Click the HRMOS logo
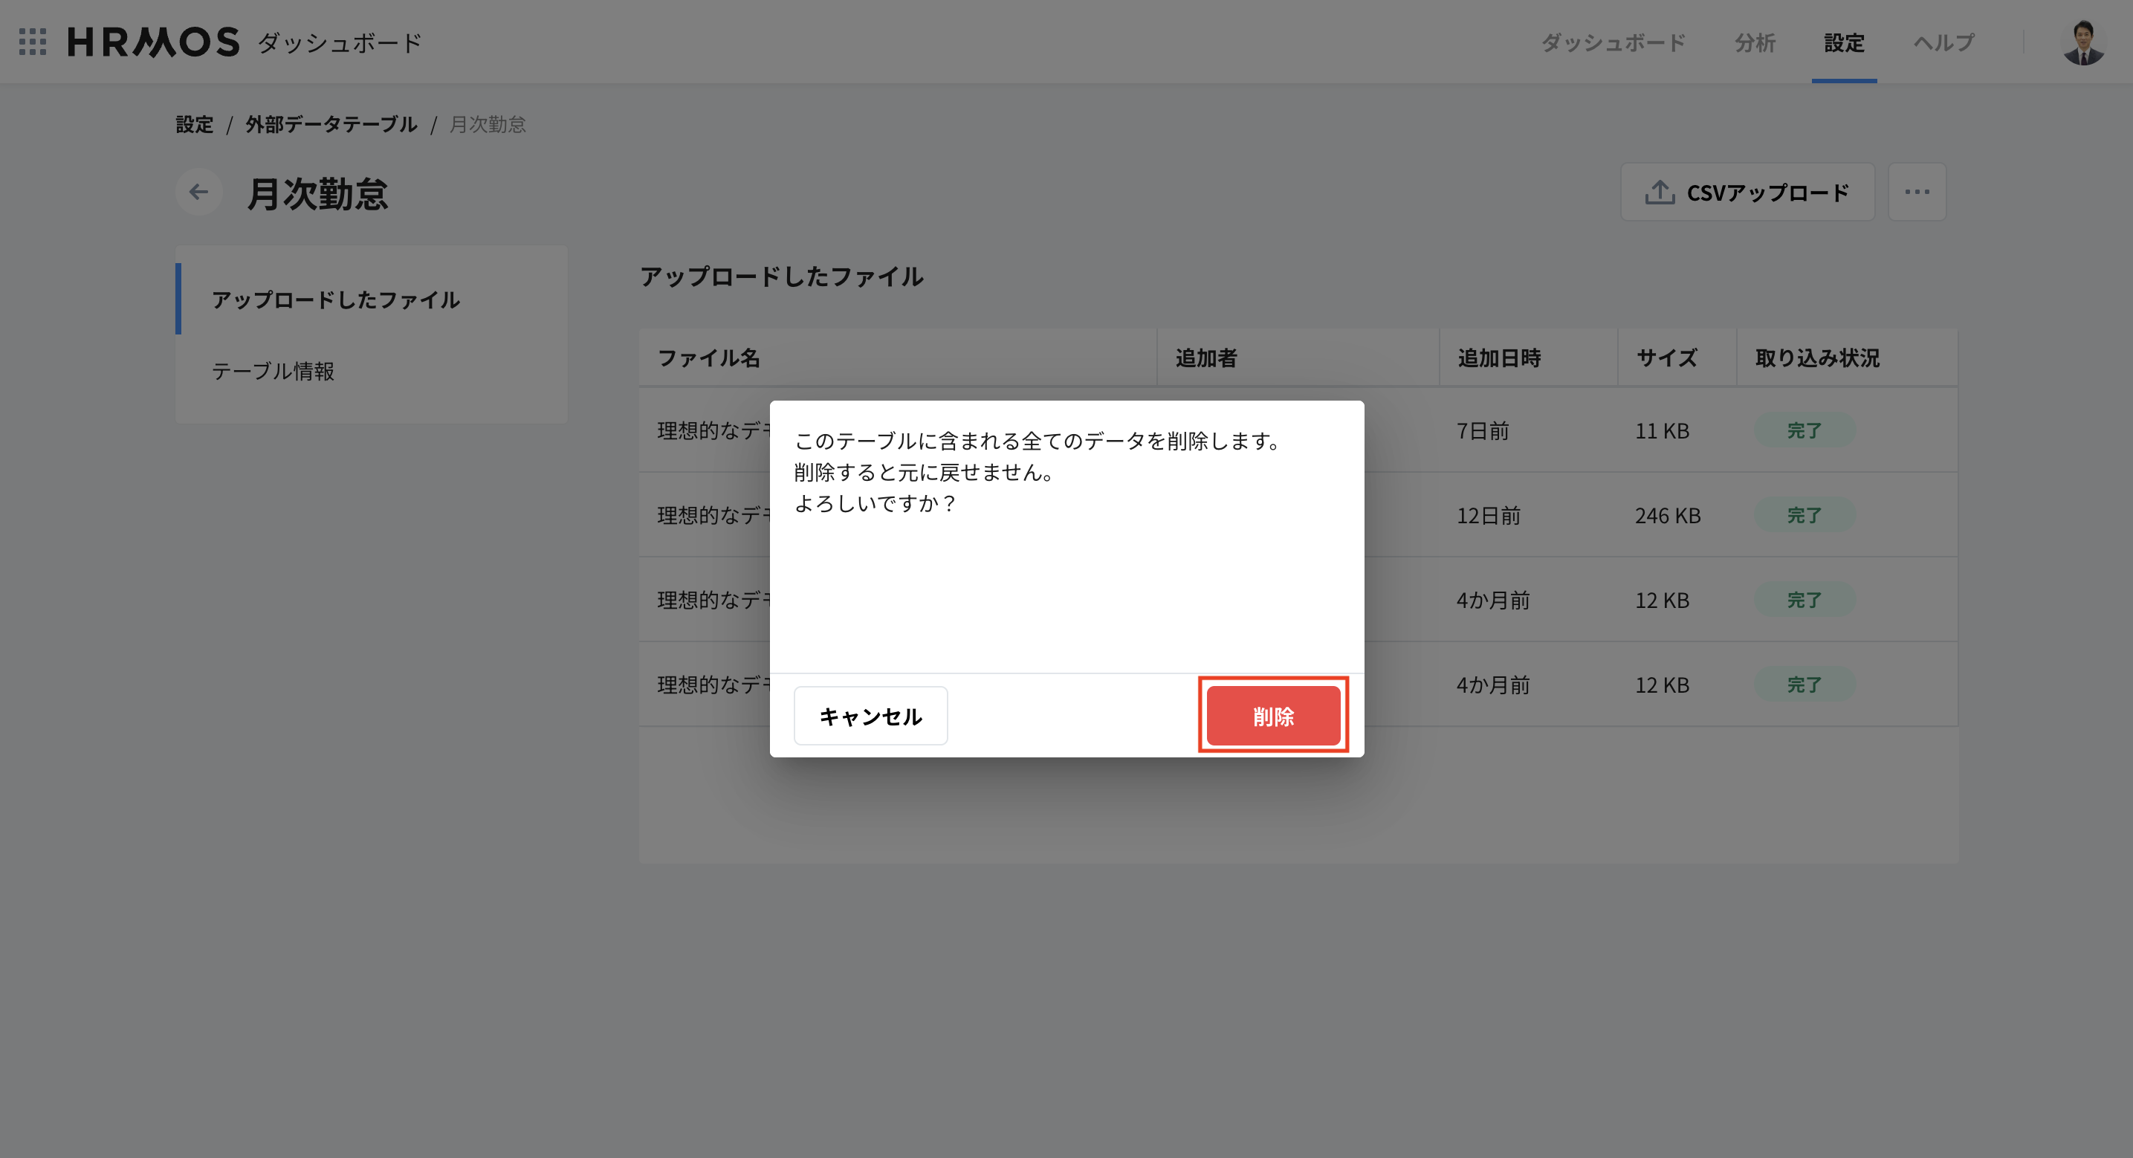Viewport: 2133px width, 1158px height. (152, 42)
